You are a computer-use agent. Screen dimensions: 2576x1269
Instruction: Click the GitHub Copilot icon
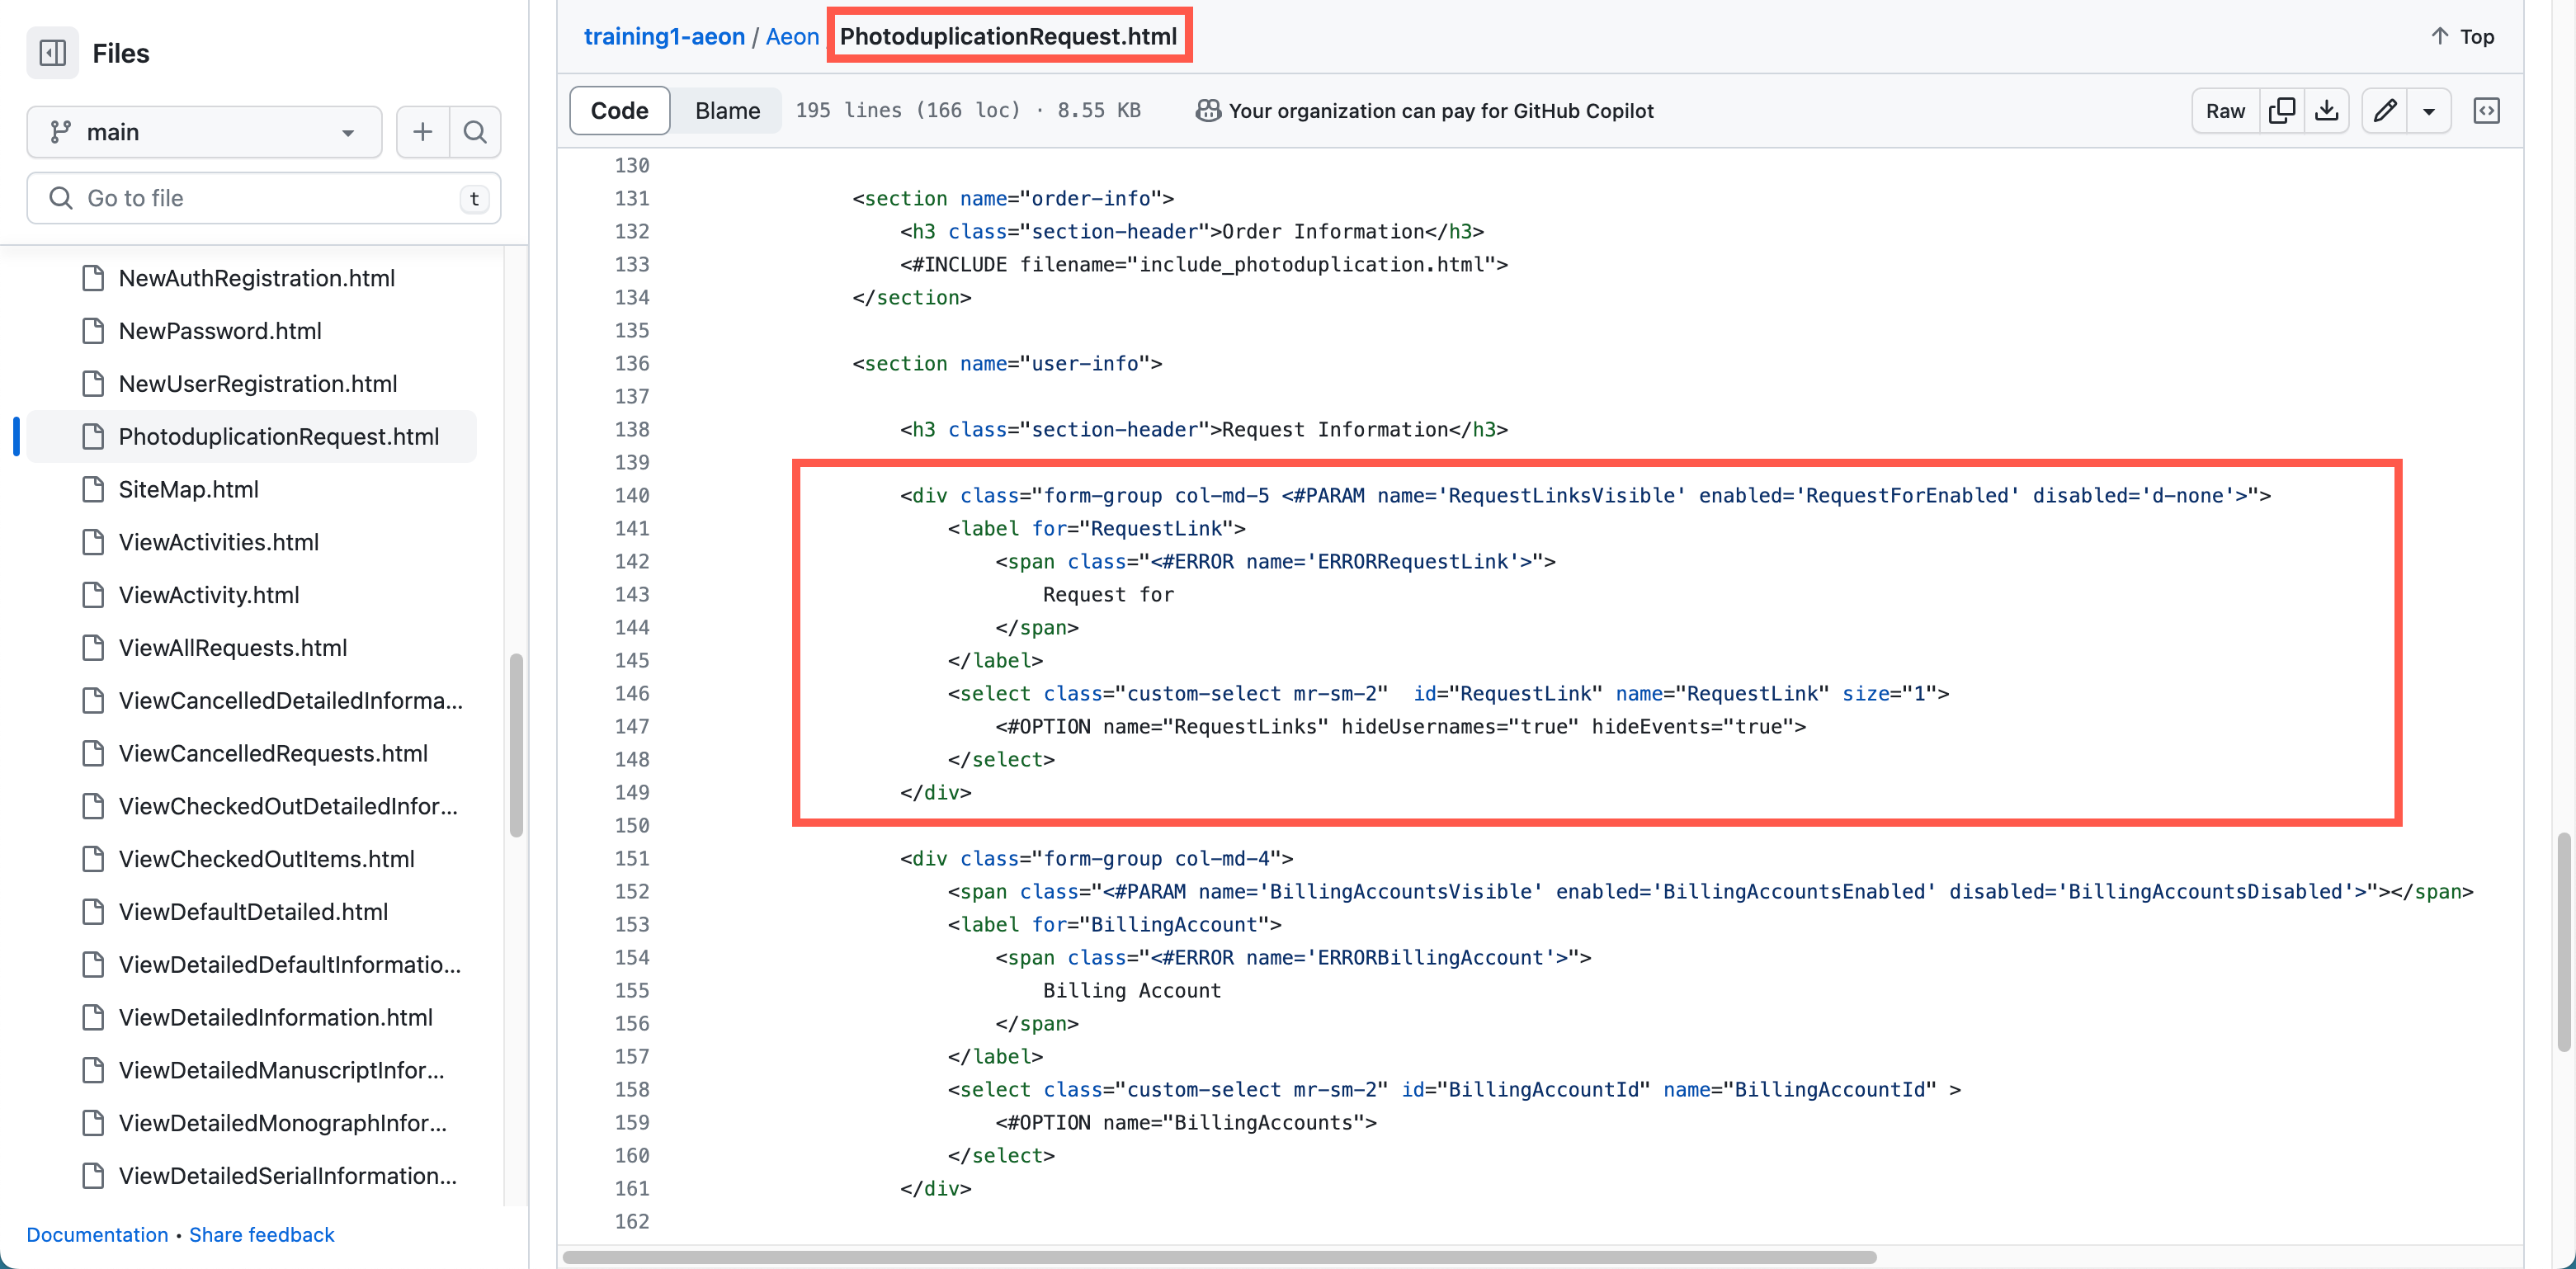click(x=1206, y=110)
